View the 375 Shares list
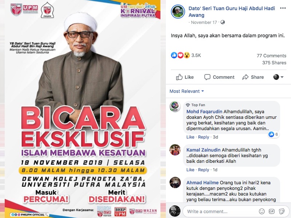Screen dimensions: 291x218 click(274, 62)
